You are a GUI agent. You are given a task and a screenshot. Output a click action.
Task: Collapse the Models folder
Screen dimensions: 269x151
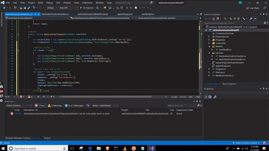[x=209, y=47]
